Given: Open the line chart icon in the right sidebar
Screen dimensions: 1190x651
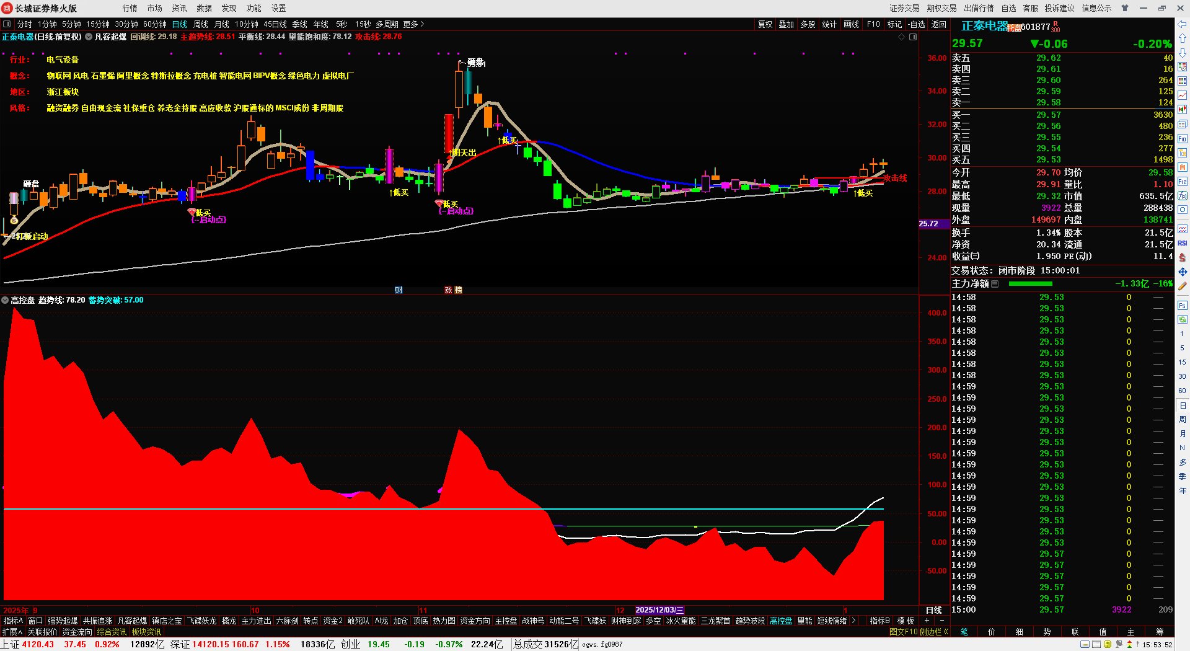Looking at the screenshot, I should (1183, 95).
